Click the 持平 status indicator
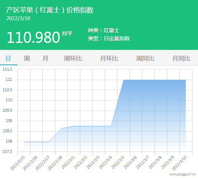 [67, 34]
